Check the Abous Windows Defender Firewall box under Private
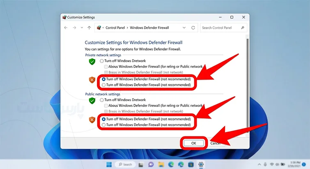The image size is (310, 169). (106, 67)
